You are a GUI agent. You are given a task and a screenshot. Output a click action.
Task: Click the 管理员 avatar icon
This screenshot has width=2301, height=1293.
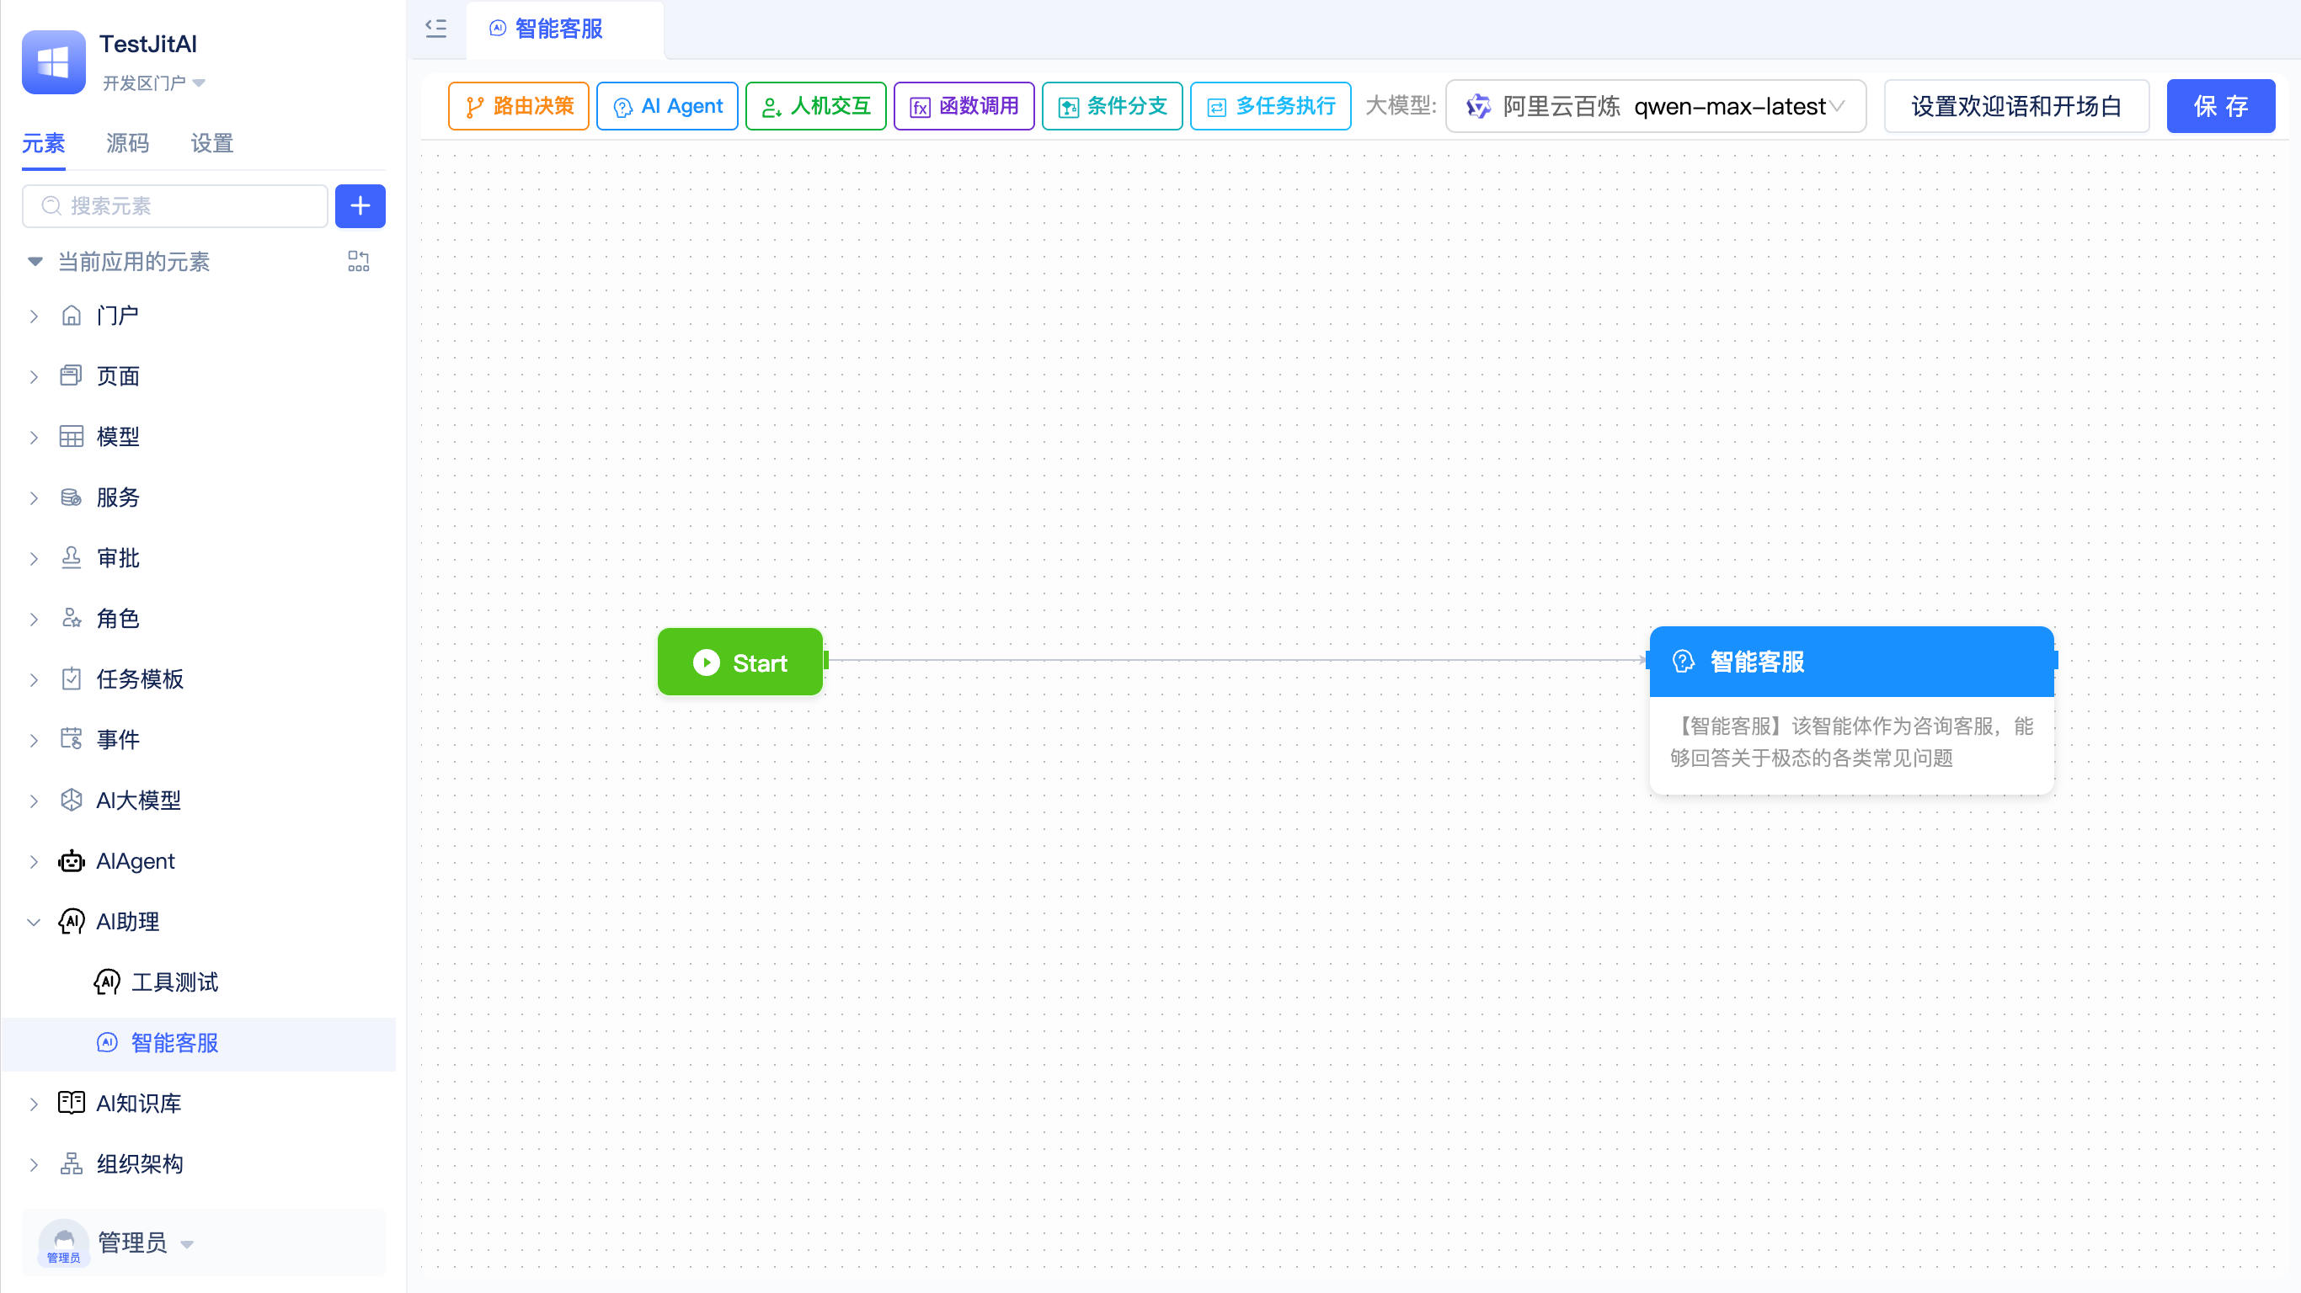(x=63, y=1242)
